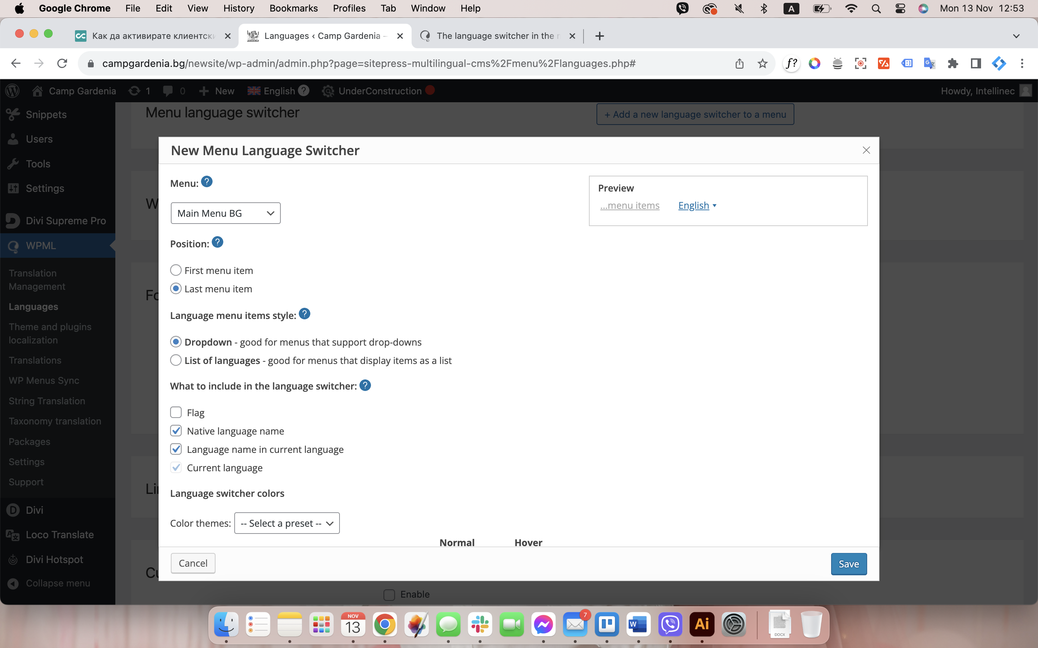Image resolution: width=1038 pixels, height=648 pixels.
Task: Open Divi Supreme Pro sidebar item
Action: click(58, 221)
